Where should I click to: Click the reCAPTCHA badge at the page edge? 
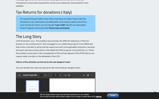click(x=155, y=91)
